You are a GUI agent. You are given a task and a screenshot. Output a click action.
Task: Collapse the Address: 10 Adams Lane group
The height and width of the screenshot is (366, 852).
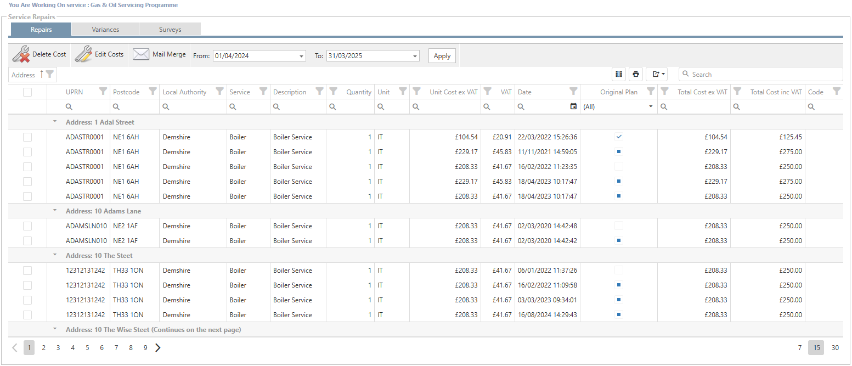tap(55, 211)
